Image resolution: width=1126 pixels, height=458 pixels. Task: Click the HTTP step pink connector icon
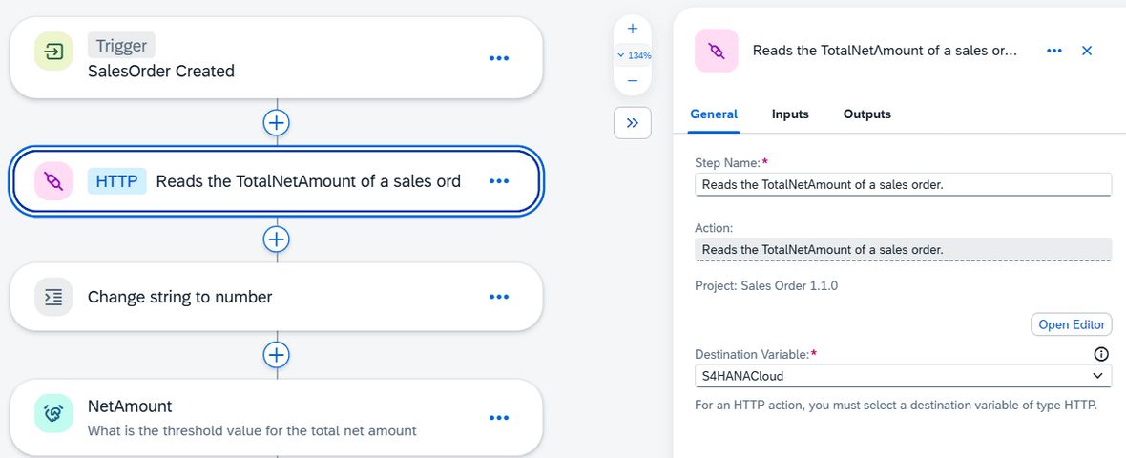point(53,181)
